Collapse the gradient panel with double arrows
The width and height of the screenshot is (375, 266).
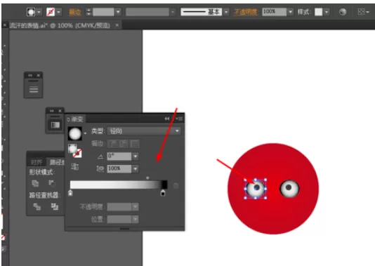tap(167, 119)
